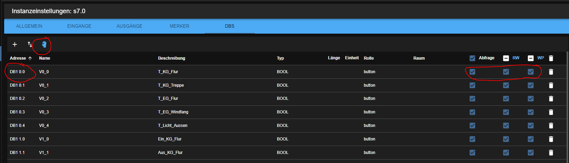Delete the T_EG_Windfang row

pos(551,112)
